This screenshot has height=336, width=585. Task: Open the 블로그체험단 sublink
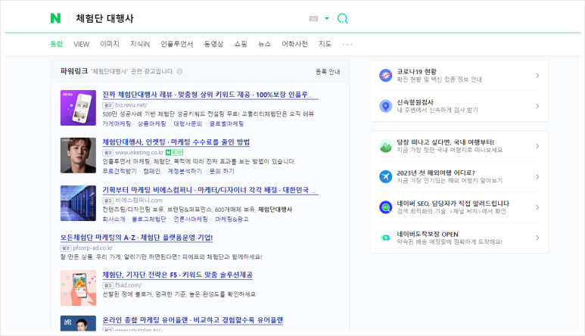pos(149,219)
